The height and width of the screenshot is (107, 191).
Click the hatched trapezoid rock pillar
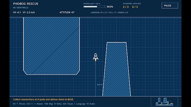tap(116, 69)
